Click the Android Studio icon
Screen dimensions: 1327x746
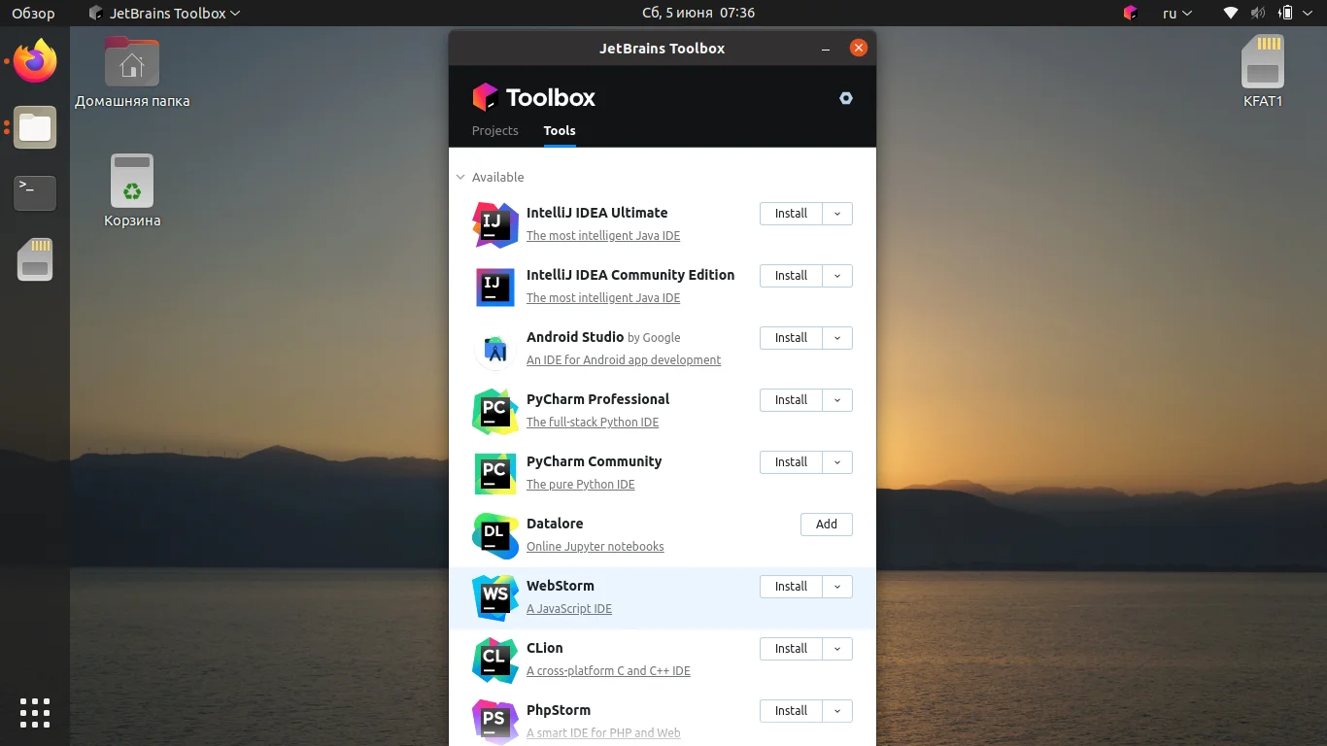tap(494, 349)
